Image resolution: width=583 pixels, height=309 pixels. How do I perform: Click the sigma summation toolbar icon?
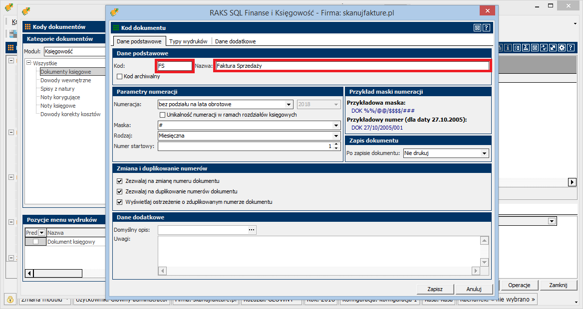pos(526,48)
